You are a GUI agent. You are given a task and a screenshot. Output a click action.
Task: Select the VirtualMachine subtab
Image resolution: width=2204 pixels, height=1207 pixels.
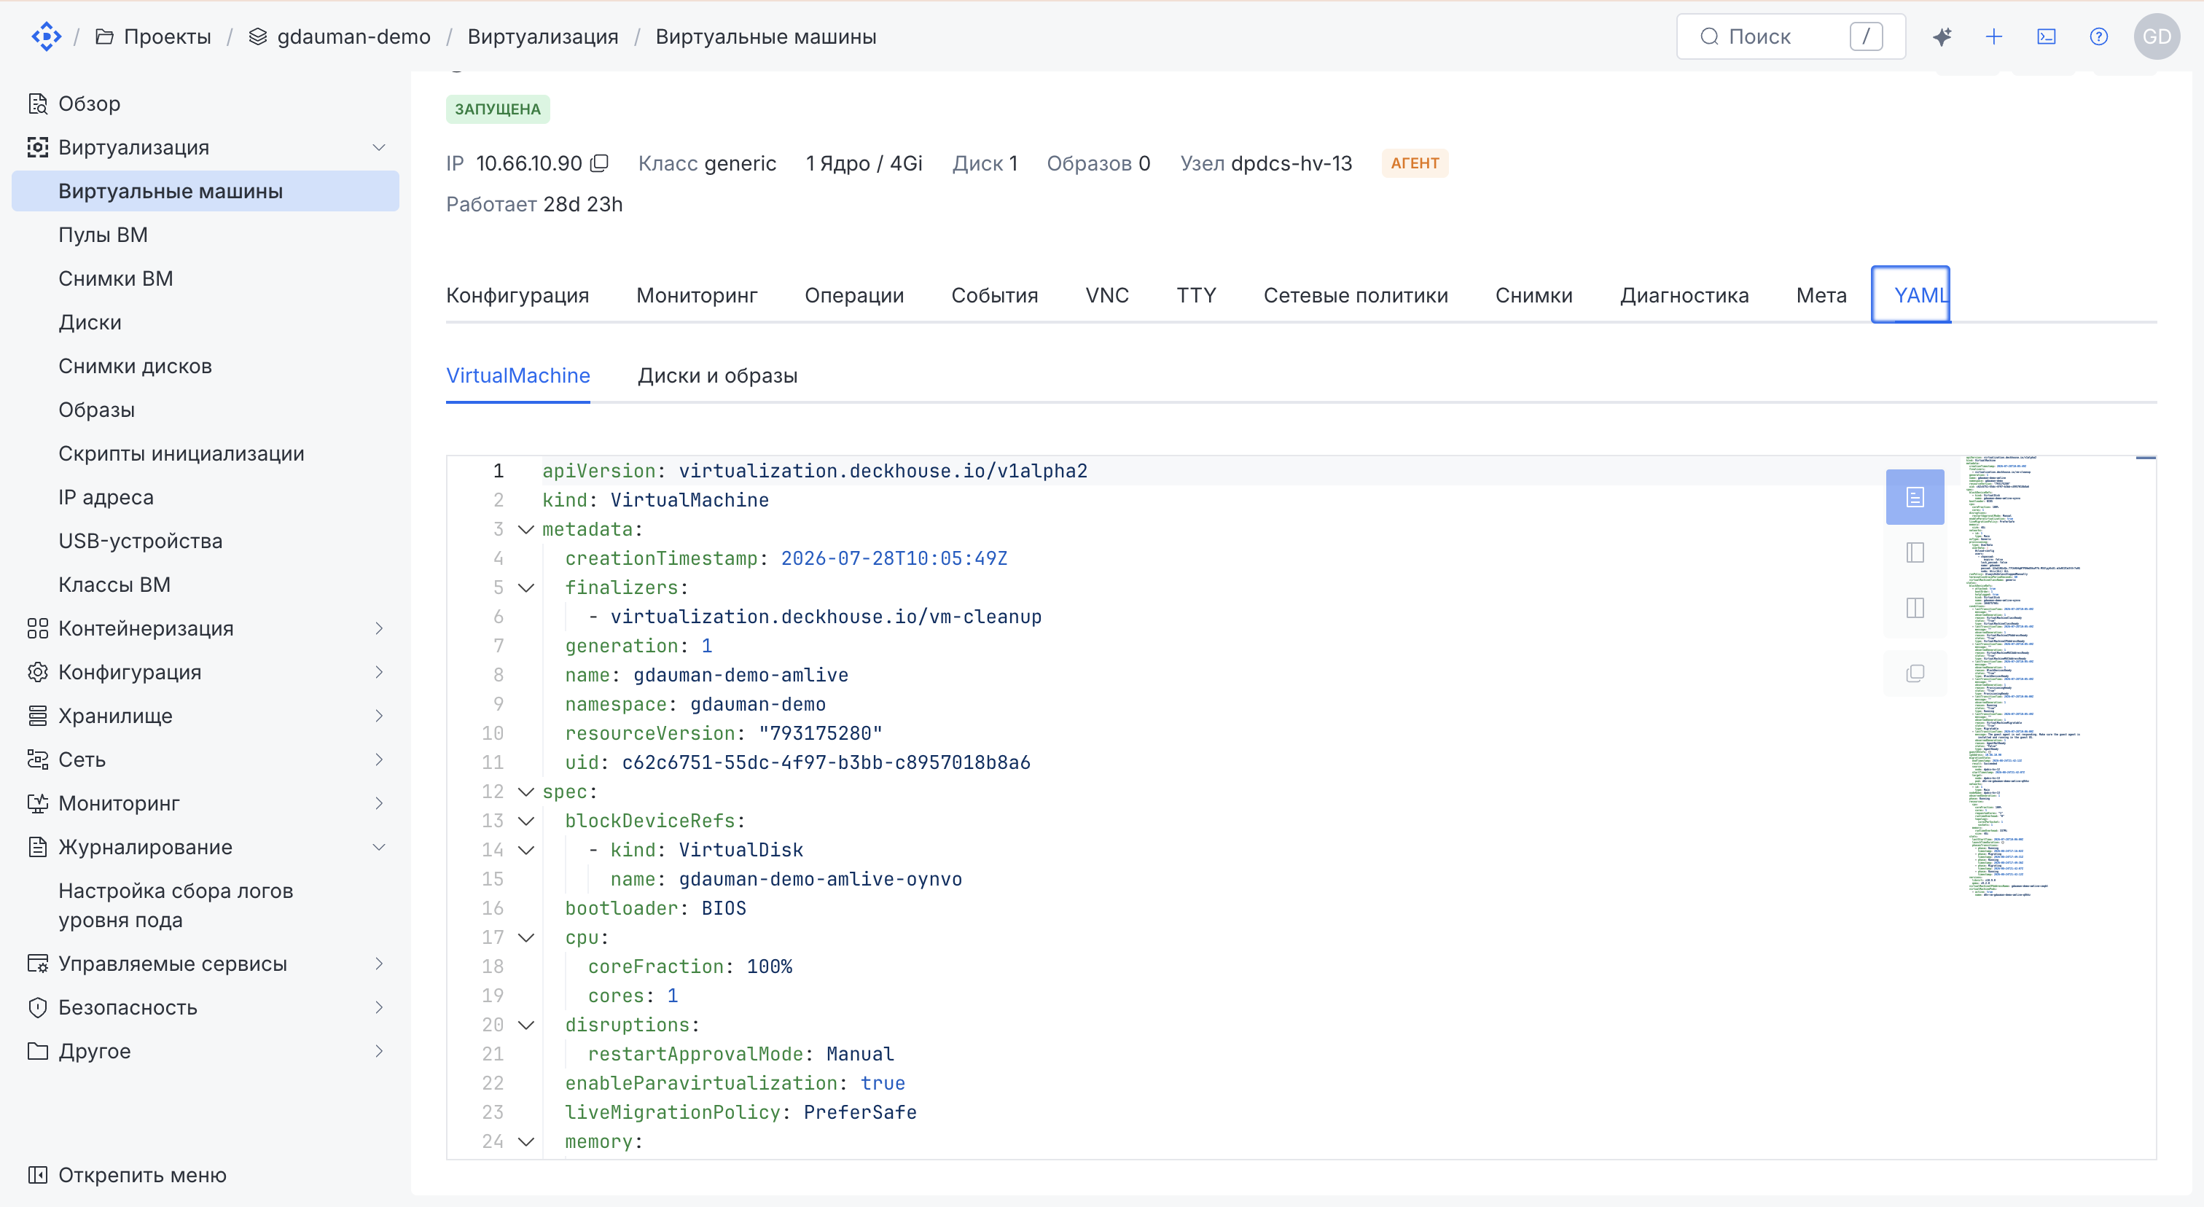click(517, 375)
